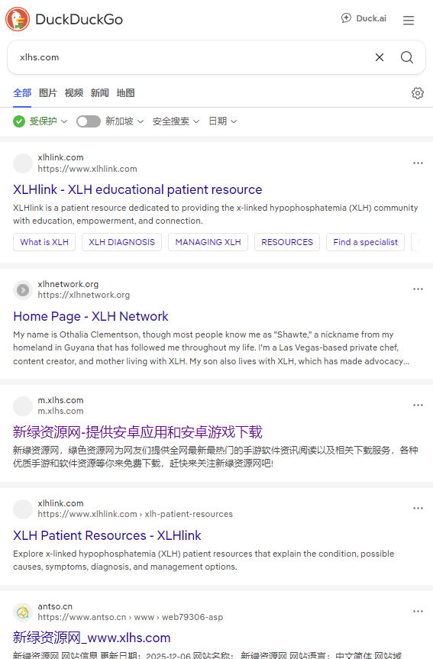Click the https://xlhnetwork.org URL text
Screen dimensions: 433x659
click(x=84, y=295)
